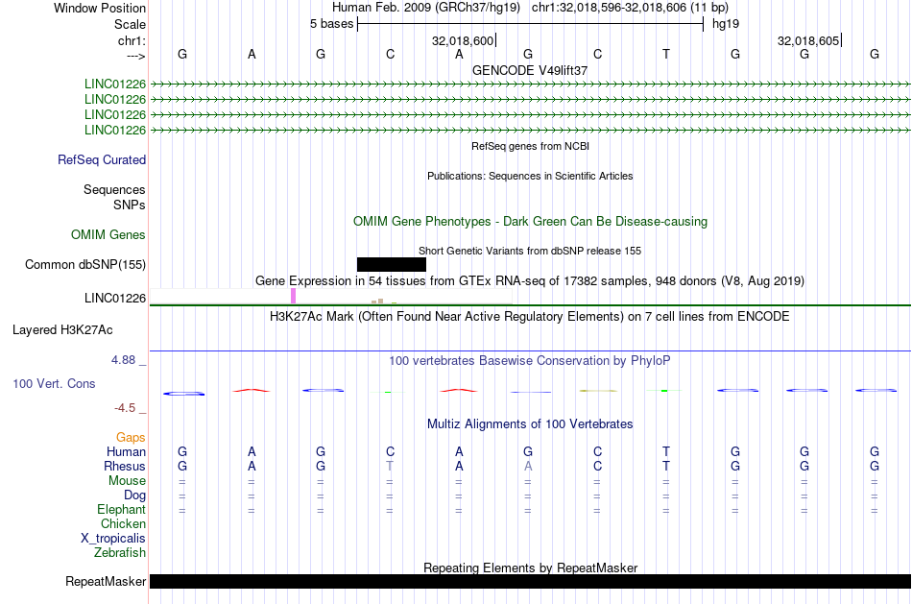Click the Sequences track label
The width and height of the screenshot is (912, 604).
(x=114, y=190)
